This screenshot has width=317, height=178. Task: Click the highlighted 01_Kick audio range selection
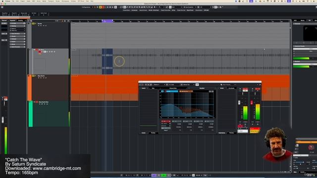pyautogui.click(x=107, y=61)
